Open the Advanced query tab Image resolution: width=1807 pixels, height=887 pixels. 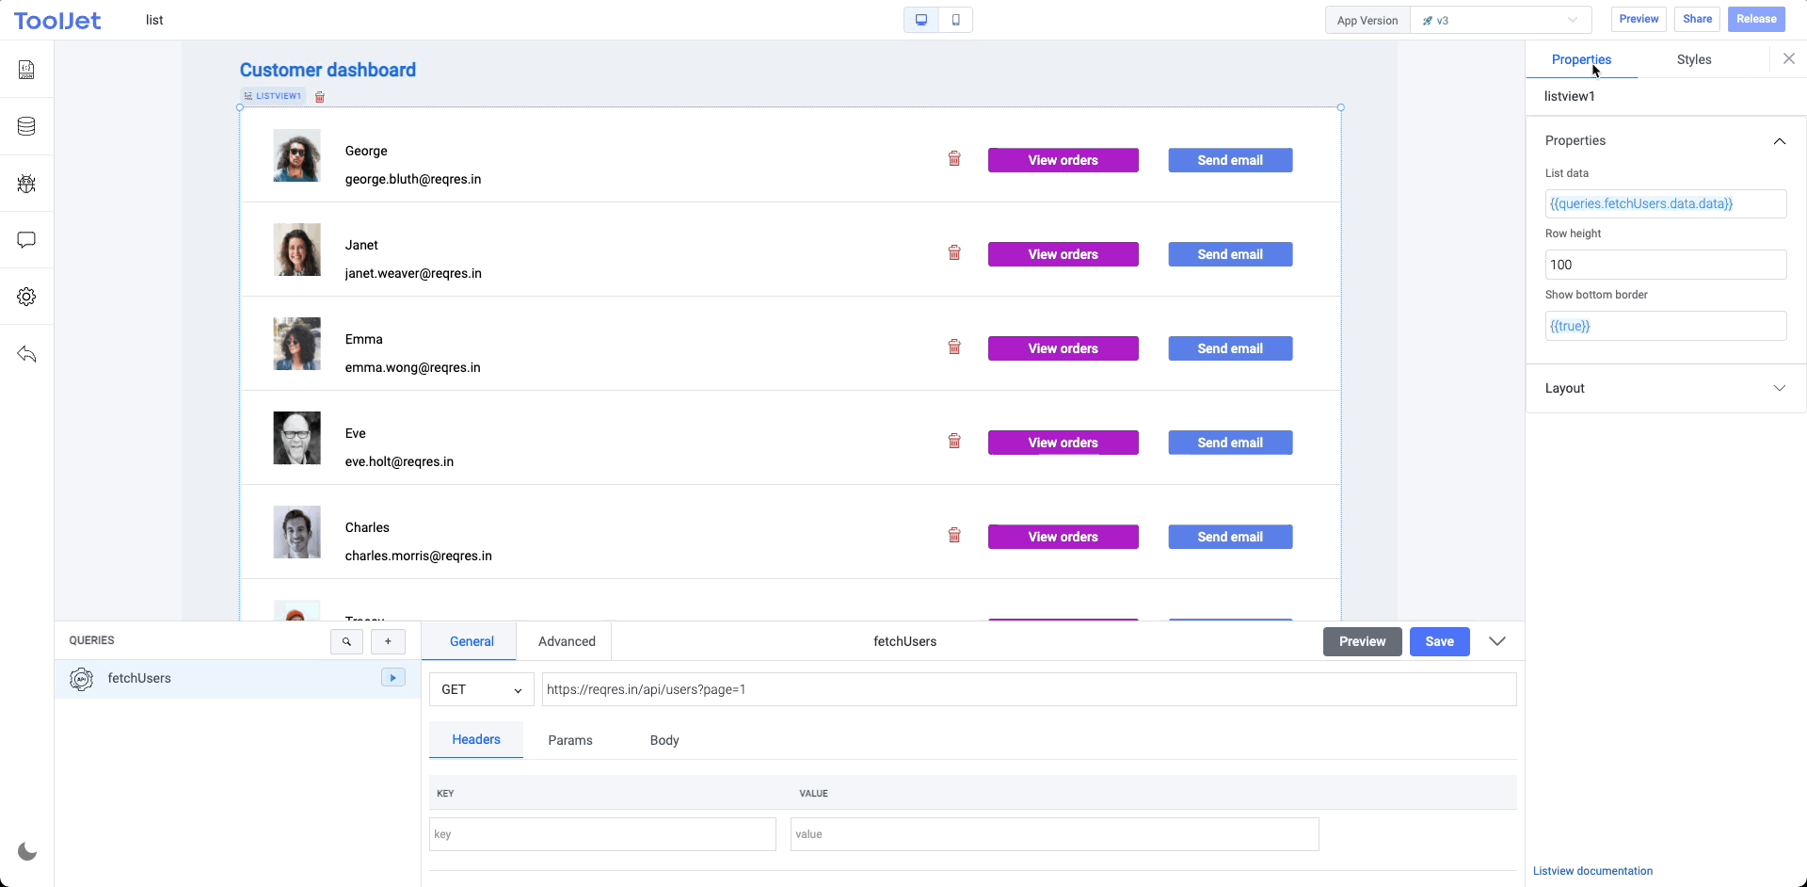tap(567, 641)
